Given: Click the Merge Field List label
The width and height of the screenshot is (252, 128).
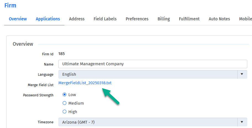Looking at the screenshot, I should (41, 85).
